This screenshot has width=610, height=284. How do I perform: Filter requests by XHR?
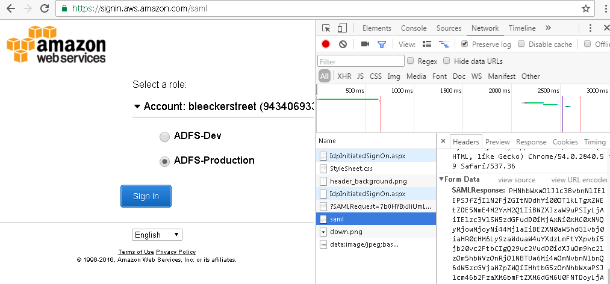(344, 76)
